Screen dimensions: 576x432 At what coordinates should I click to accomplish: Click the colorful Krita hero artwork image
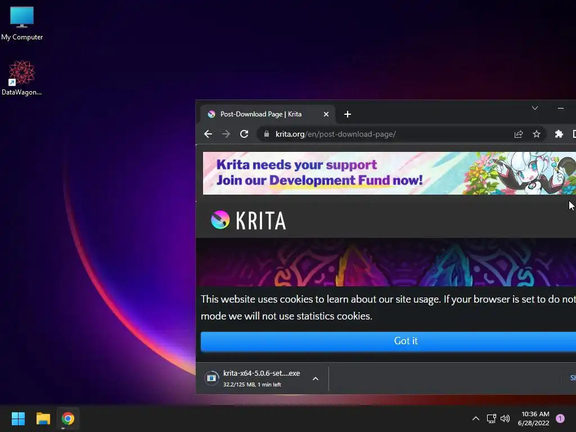click(386, 262)
